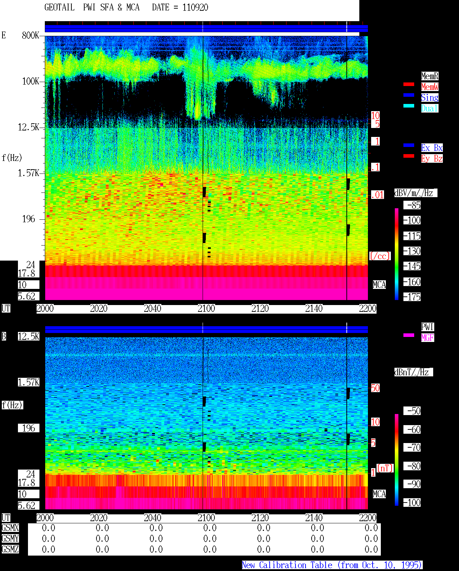Click the [/cc] density unit label
The width and height of the screenshot is (459, 571).
pyautogui.click(x=380, y=256)
